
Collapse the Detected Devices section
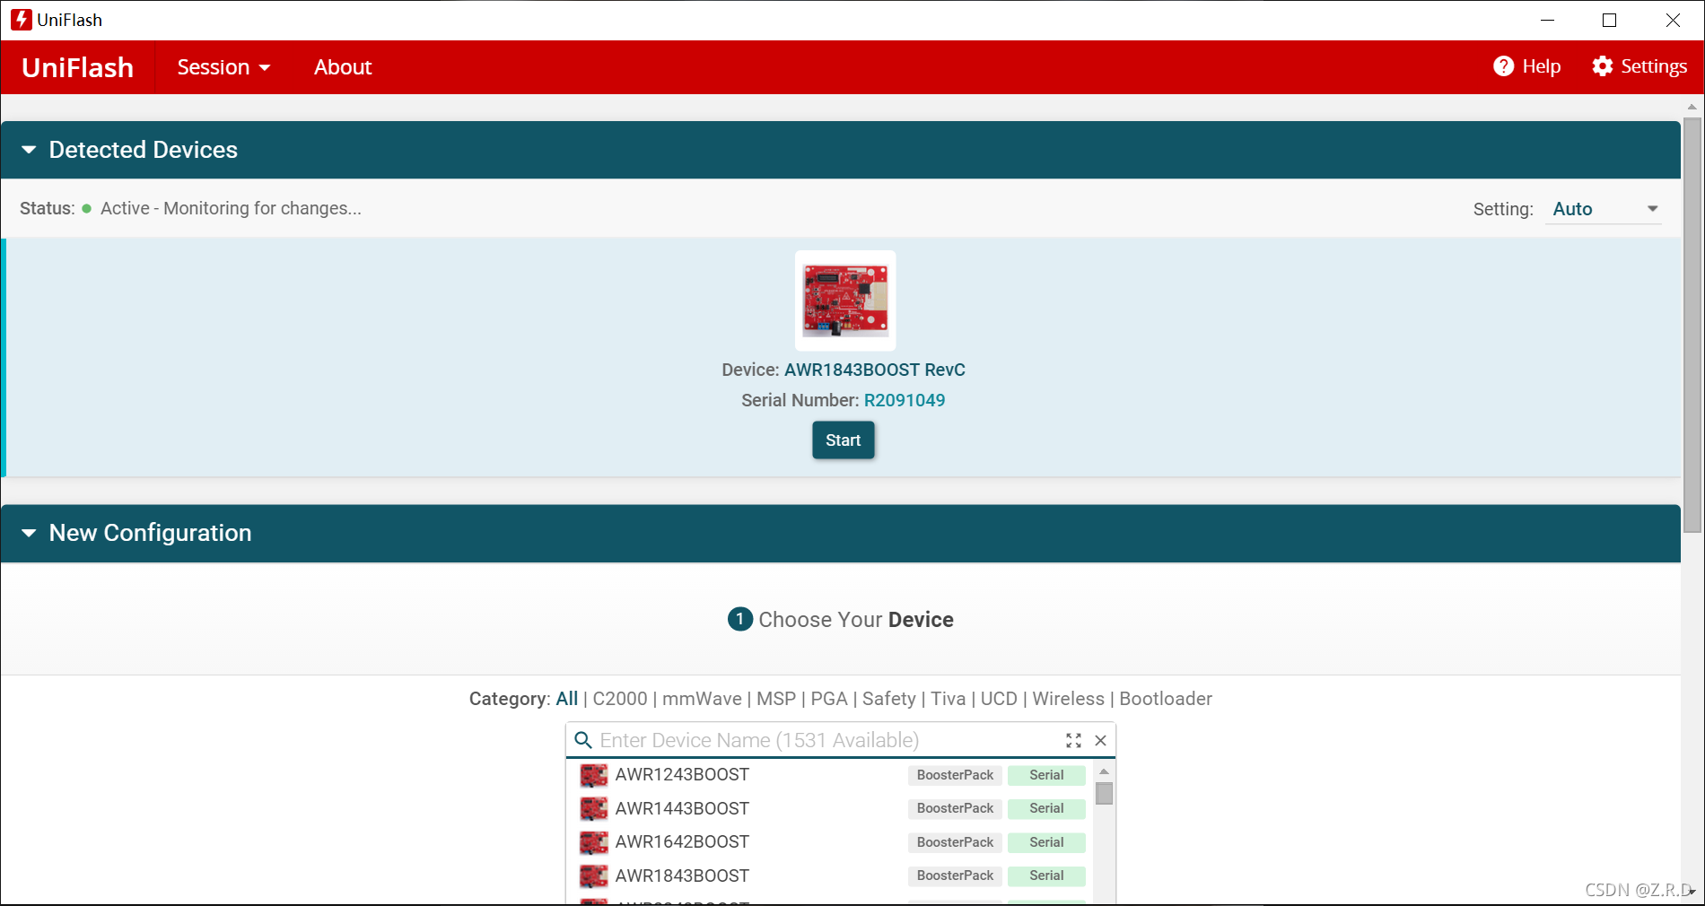(x=29, y=150)
